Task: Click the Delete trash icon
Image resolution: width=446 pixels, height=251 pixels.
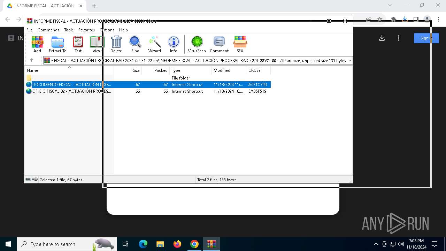Action: click(x=116, y=44)
